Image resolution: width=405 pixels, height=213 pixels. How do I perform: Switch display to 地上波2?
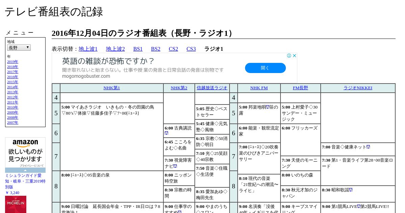tap(115, 49)
